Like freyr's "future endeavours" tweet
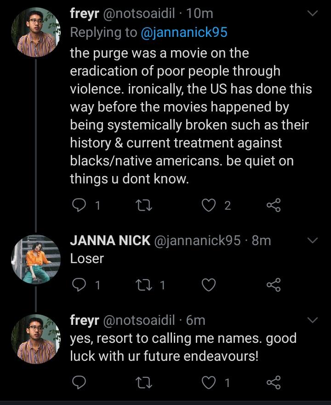331x405 pixels. (209, 382)
